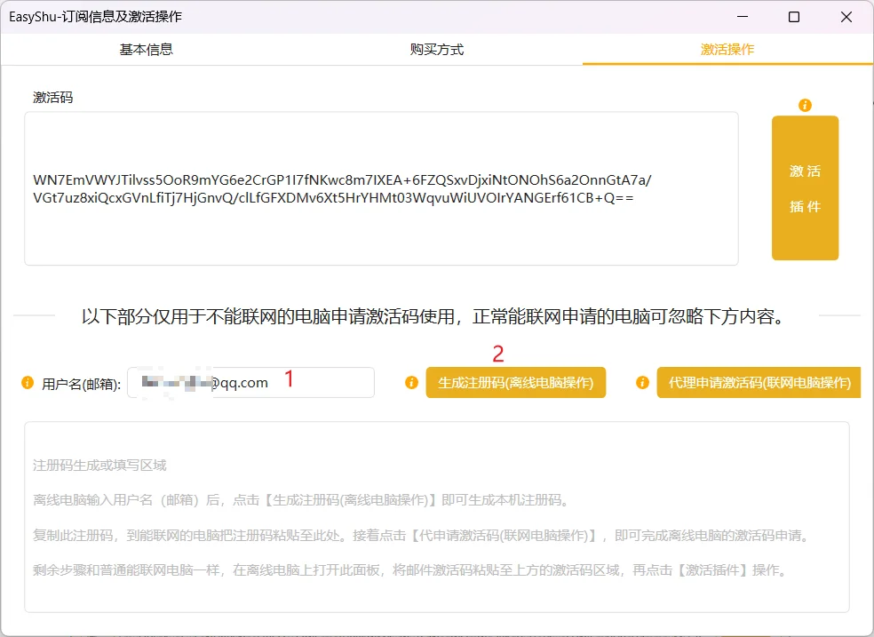Click the 用户名(邮箱): label text
The image size is (874, 637).
[82, 384]
